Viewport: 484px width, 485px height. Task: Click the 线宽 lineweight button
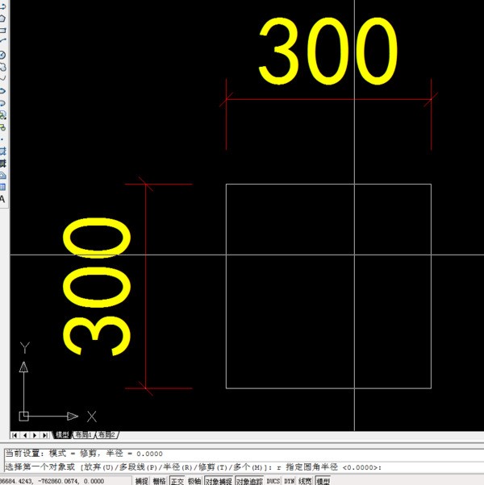pyautogui.click(x=305, y=481)
